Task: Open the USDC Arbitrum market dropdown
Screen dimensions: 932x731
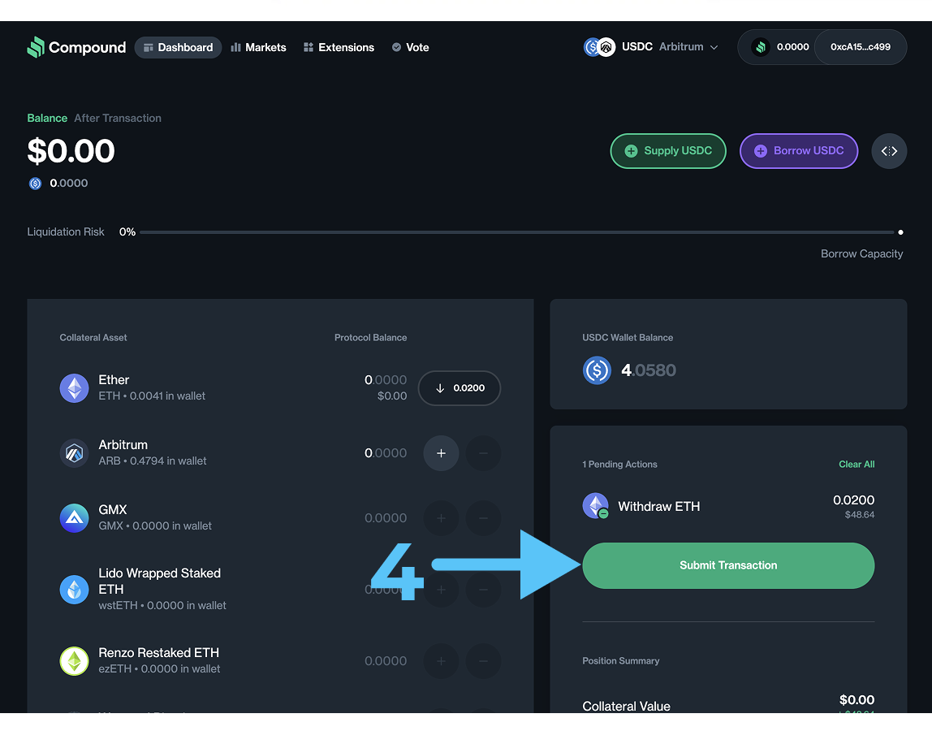Action: (x=651, y=47)
